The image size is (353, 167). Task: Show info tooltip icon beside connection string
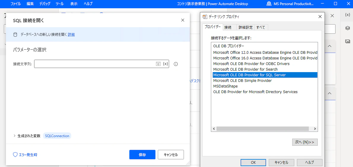point(176,64)
